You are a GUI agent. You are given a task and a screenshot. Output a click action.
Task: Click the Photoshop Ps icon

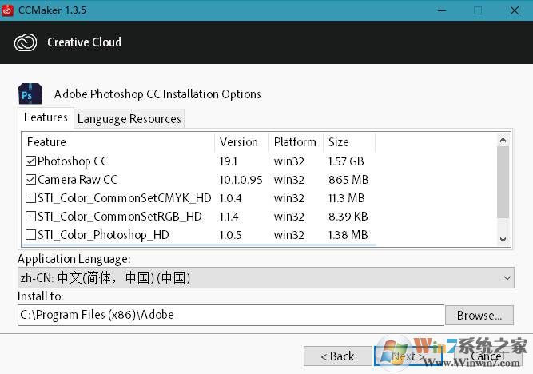click(x=30, y=94)
